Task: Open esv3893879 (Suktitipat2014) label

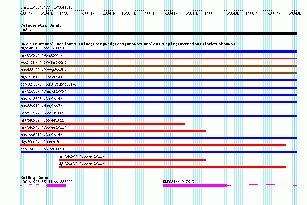Action: (49, 84)
